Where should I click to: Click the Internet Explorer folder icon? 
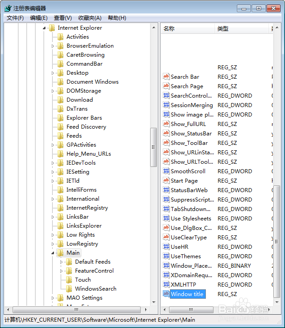tap(52, 28)
